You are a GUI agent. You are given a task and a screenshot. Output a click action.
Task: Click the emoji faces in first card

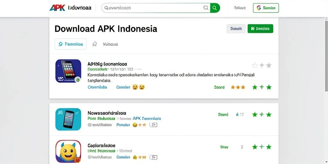[138, 87]
